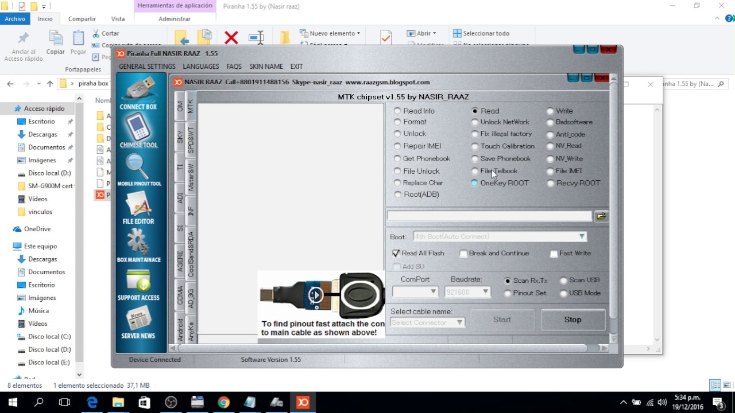Uncheck Read All Flash checkbox
735x413 pixels.
coord(396,253)
